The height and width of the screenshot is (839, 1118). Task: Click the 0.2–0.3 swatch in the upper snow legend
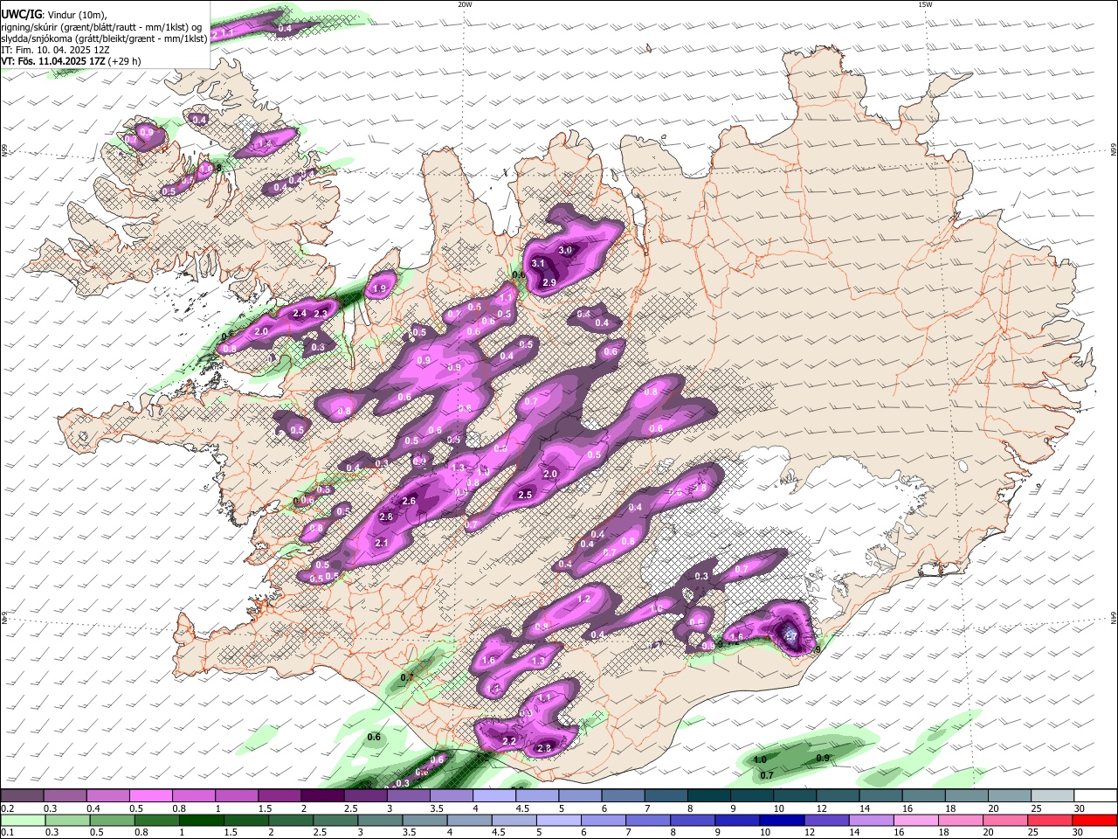pyautogui.click(x=22, y=795)
